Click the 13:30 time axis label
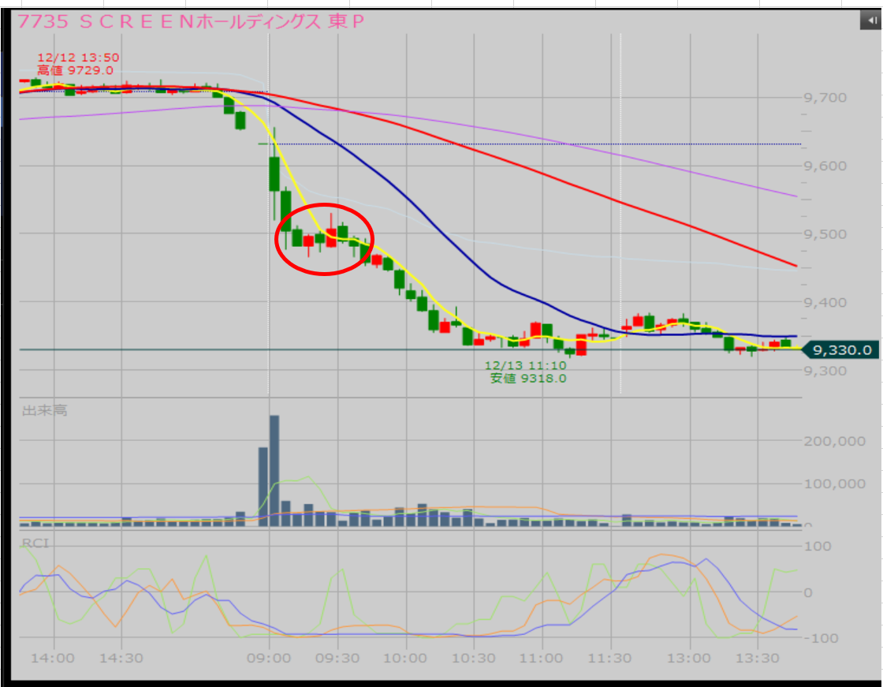 pos(758,658)
